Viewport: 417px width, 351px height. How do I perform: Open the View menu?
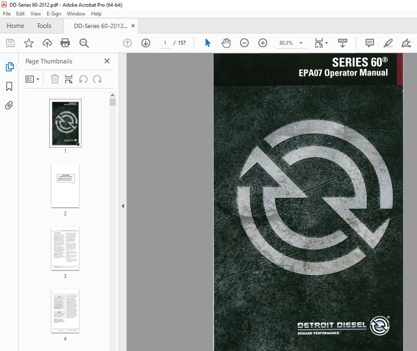[36, 13]
